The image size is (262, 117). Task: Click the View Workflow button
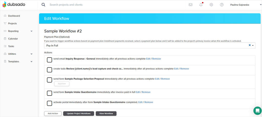(106, 113)
